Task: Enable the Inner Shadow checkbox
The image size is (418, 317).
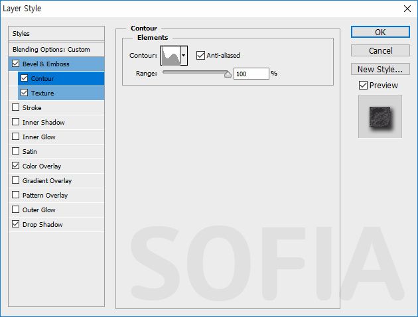Action: click(x=16, y=122)
